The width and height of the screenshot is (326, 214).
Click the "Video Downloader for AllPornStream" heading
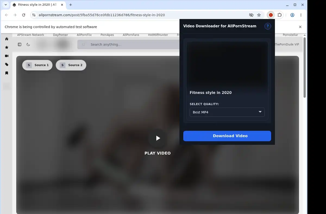pyautogui.click(x=220, y=26)
